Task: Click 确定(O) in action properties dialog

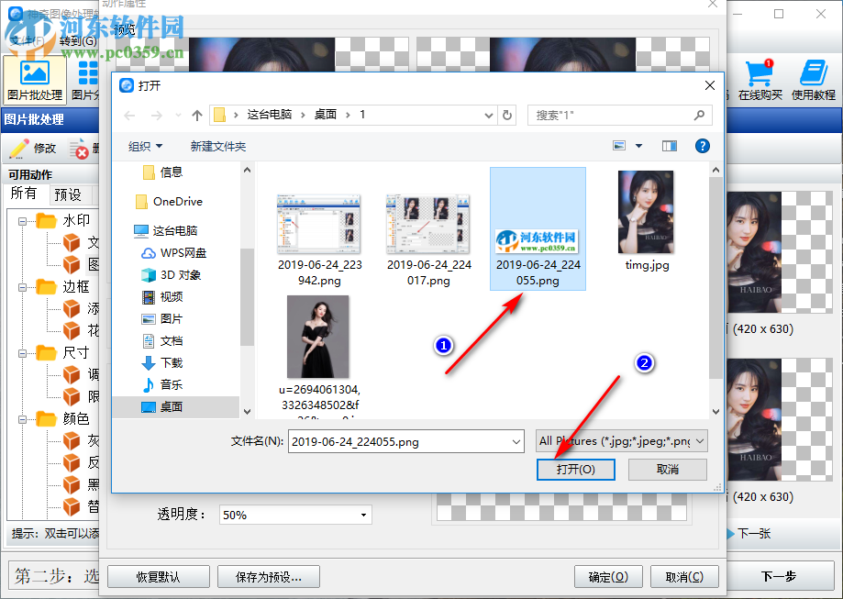Action: click(x=608, y=577)
